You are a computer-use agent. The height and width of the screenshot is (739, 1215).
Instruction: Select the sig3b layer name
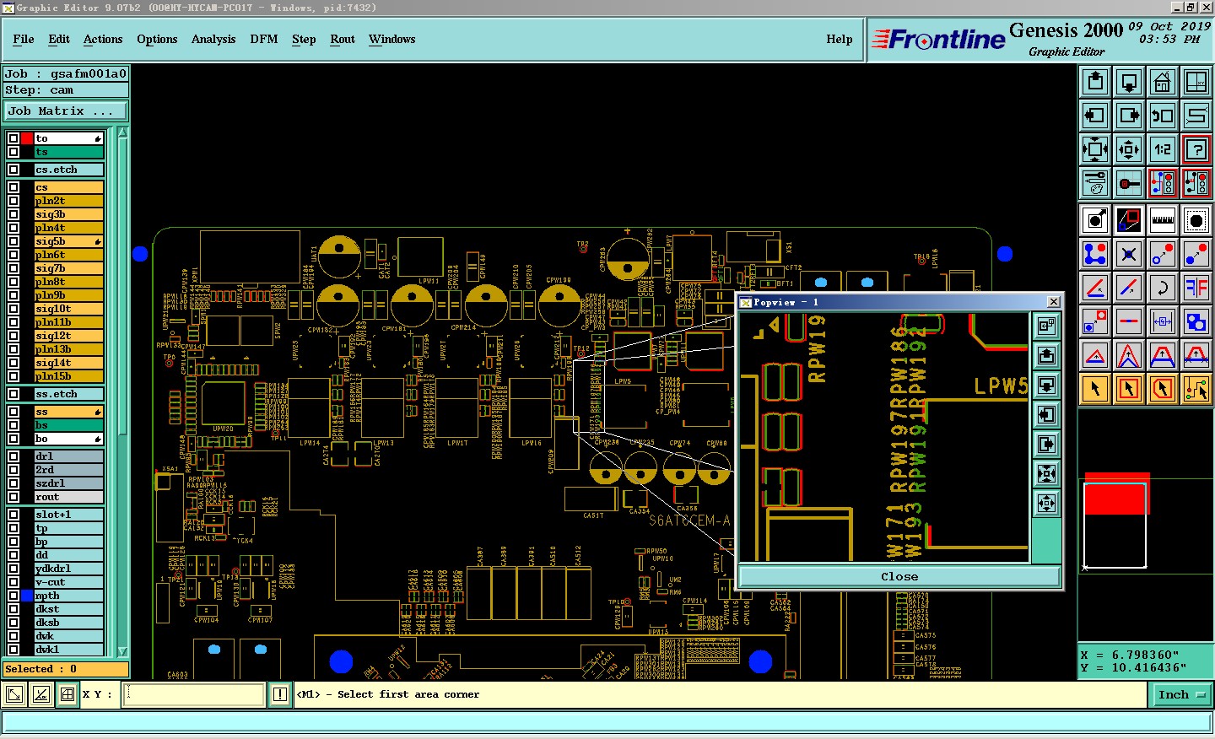pyautogui.click(x=68, y=214)
